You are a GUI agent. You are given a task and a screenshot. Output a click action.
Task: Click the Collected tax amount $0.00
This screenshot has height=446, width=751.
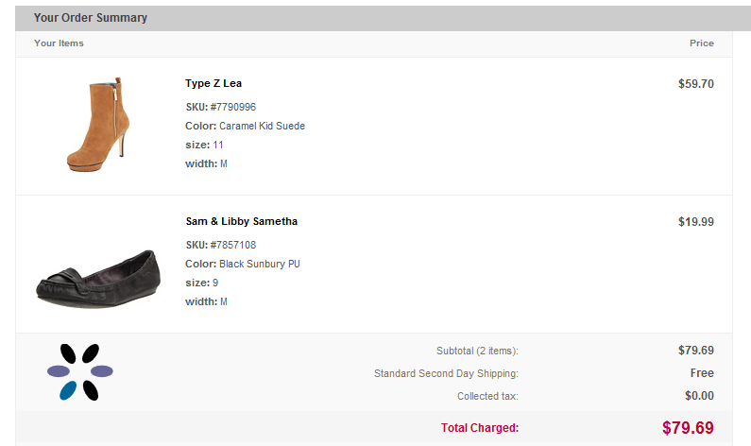(699, 396)
